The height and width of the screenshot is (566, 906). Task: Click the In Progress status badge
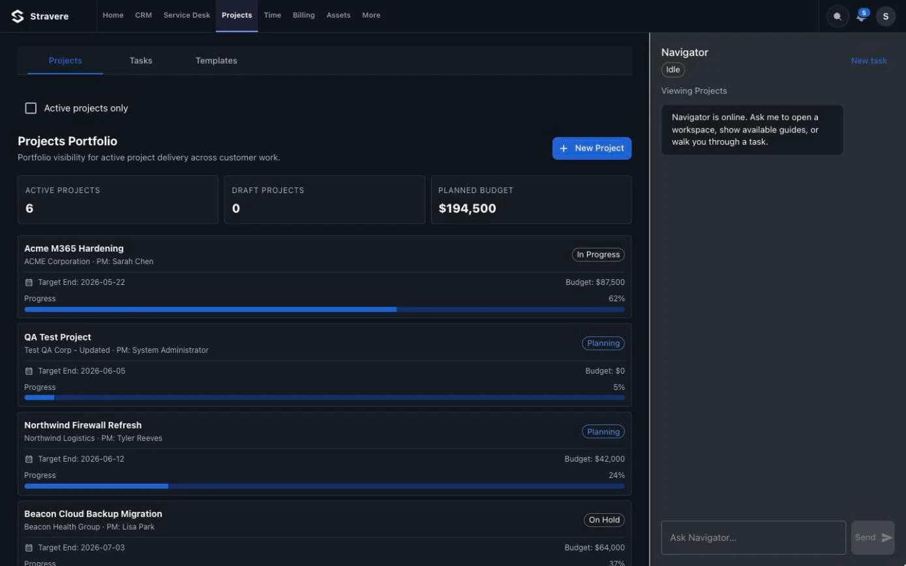click(598, 254)
